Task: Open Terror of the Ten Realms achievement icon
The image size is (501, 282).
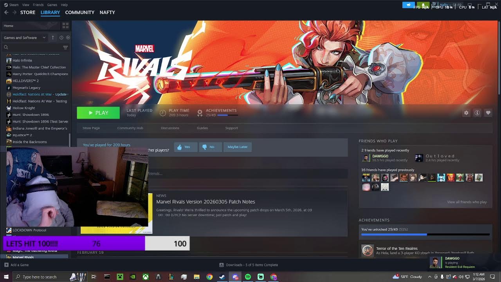Action: coord(368,251)
